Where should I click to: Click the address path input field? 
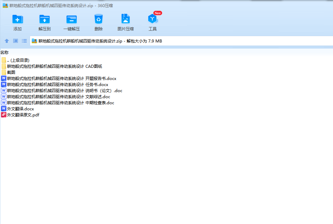pyautogui.click(x=181, y=41)
